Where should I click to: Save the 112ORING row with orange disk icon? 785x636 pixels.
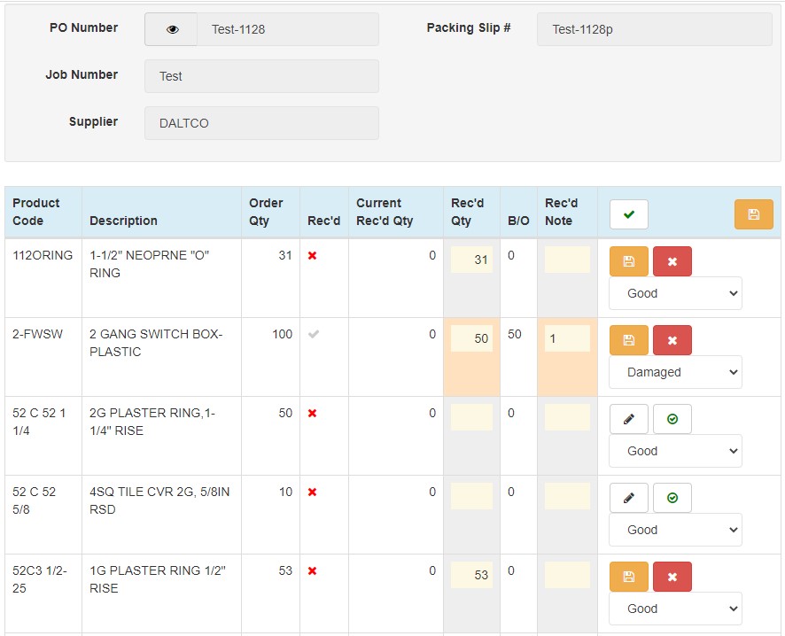629,261
